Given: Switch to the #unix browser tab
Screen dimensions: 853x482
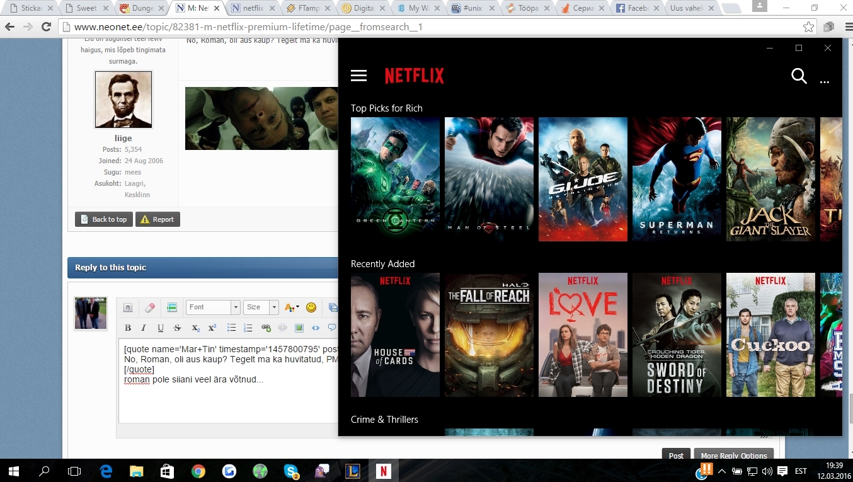Looking at the screenshot, I should (x=472, y=9).
